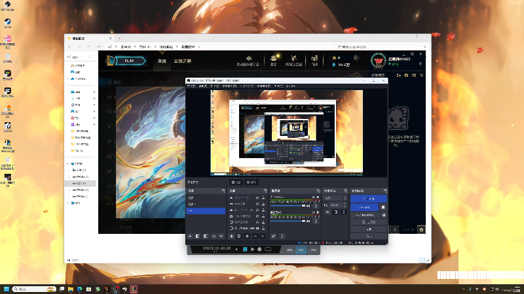524x294 pixels.
Task: Open the first OBS menu bar item File
Action: pyautogui.click(x=191, y=86)
